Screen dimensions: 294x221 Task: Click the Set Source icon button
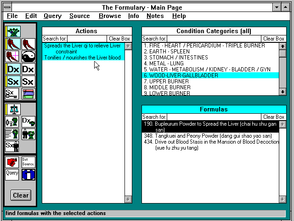point(28,162)
